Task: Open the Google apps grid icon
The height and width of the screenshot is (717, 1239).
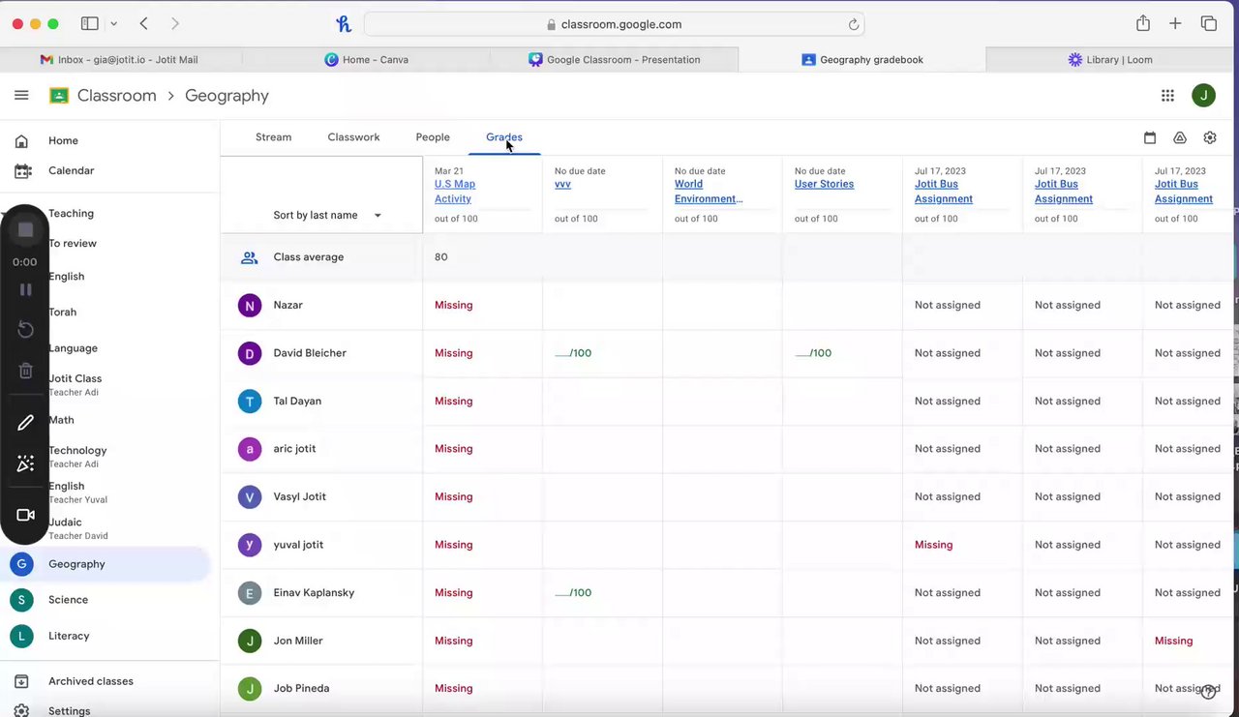Action: pos(1167,96)
